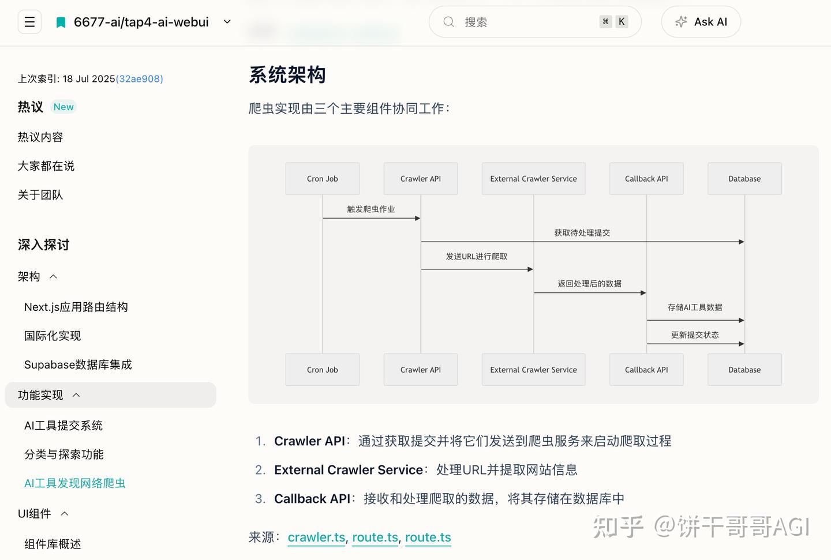Open the Supabase数据库集成 page

(78, 364)
